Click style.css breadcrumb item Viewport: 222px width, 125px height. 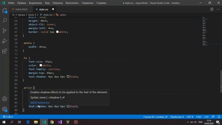click(48, 15)
